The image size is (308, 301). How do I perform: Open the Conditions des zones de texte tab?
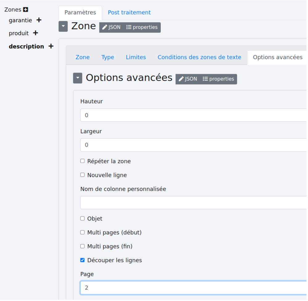point(199,57)
